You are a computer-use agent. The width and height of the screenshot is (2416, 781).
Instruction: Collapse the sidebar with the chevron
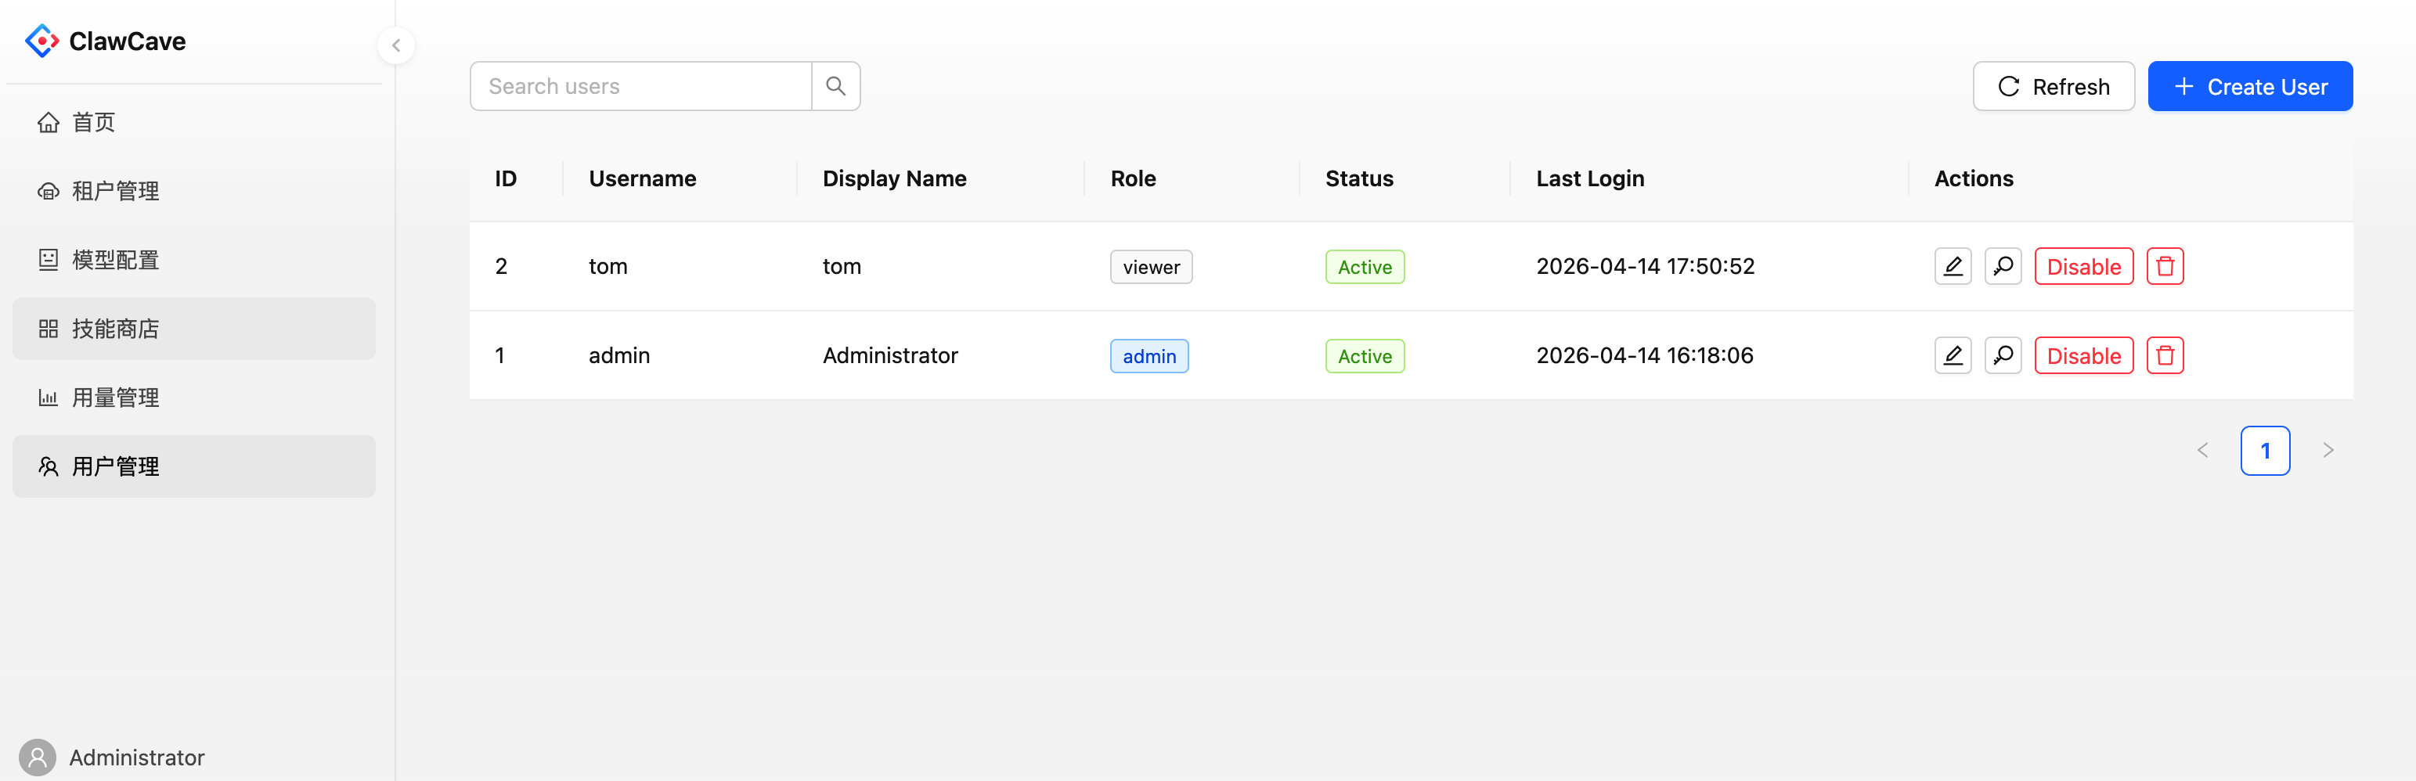click(396, 45)
